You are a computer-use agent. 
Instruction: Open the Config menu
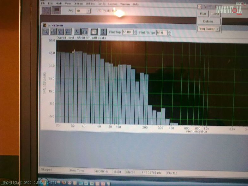(101, 4)
